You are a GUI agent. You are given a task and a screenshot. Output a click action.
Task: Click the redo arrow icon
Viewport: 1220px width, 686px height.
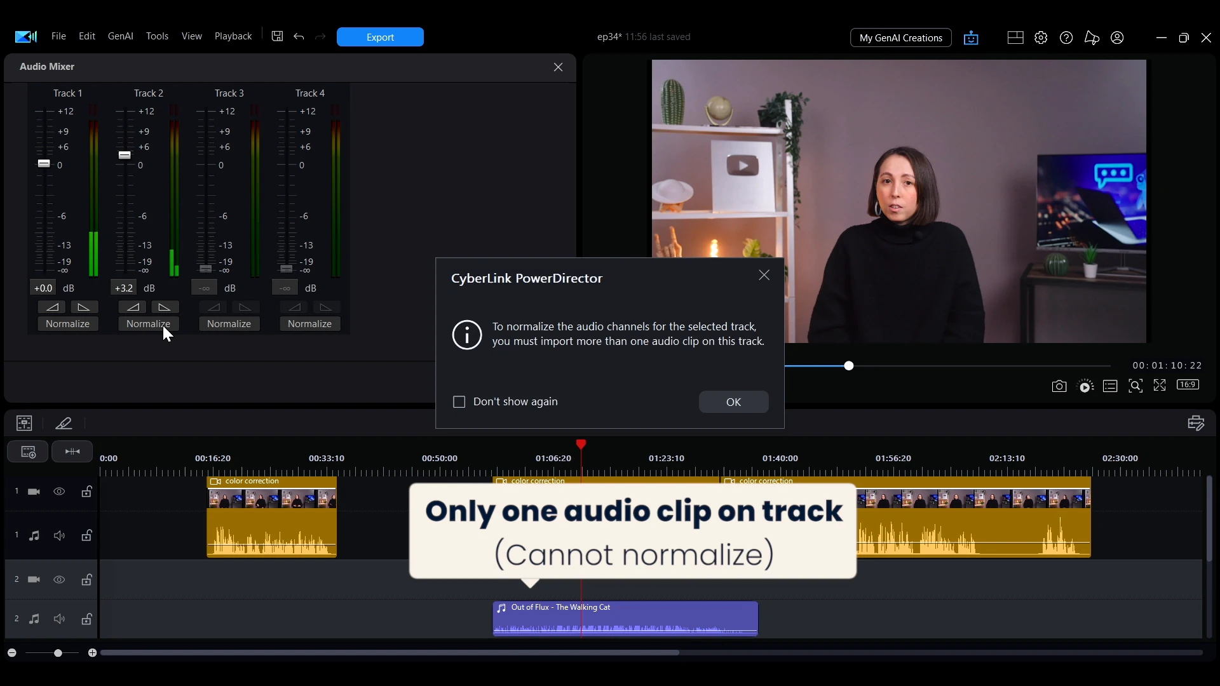point(321,37)
